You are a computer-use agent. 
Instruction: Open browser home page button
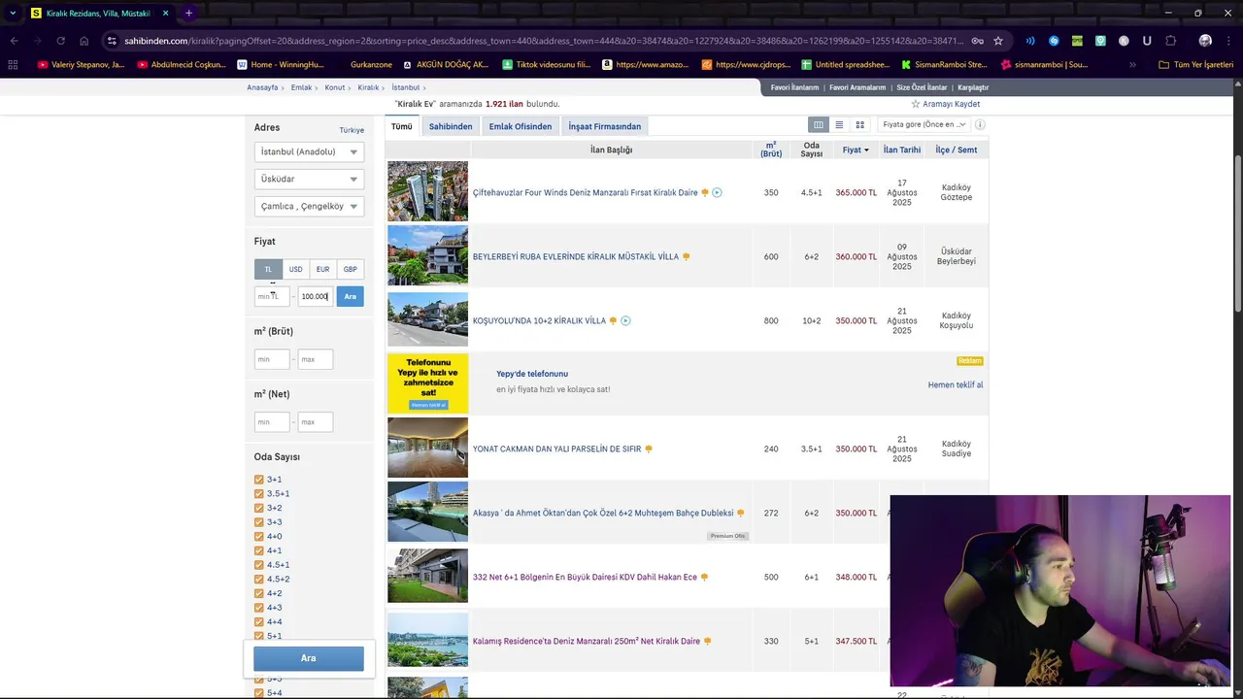coord(84,41)
